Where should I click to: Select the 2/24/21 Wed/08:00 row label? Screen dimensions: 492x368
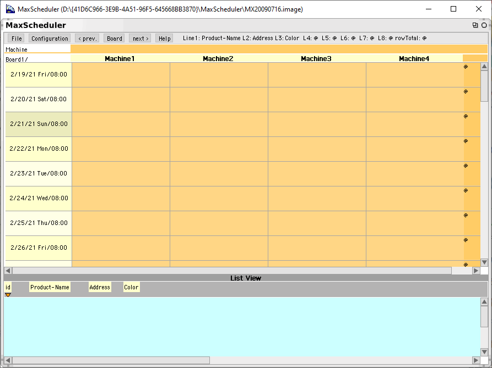(39, 198)
